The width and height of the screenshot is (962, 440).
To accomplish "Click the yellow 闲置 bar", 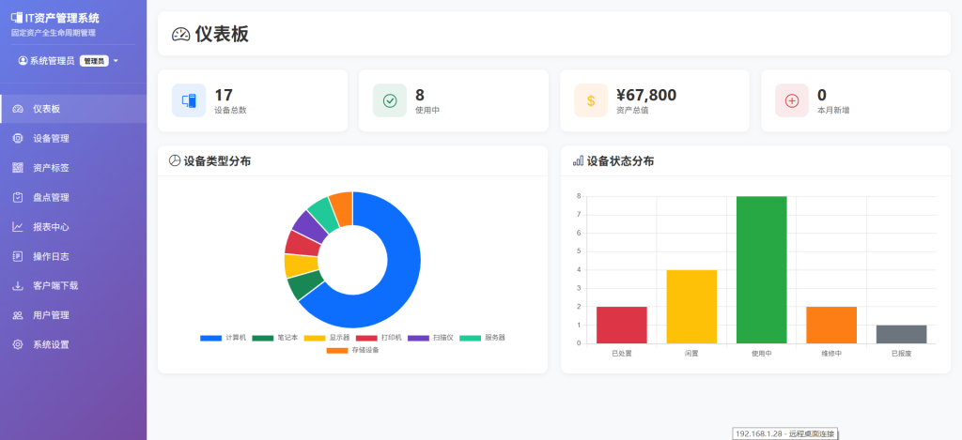I will point(691,307).
